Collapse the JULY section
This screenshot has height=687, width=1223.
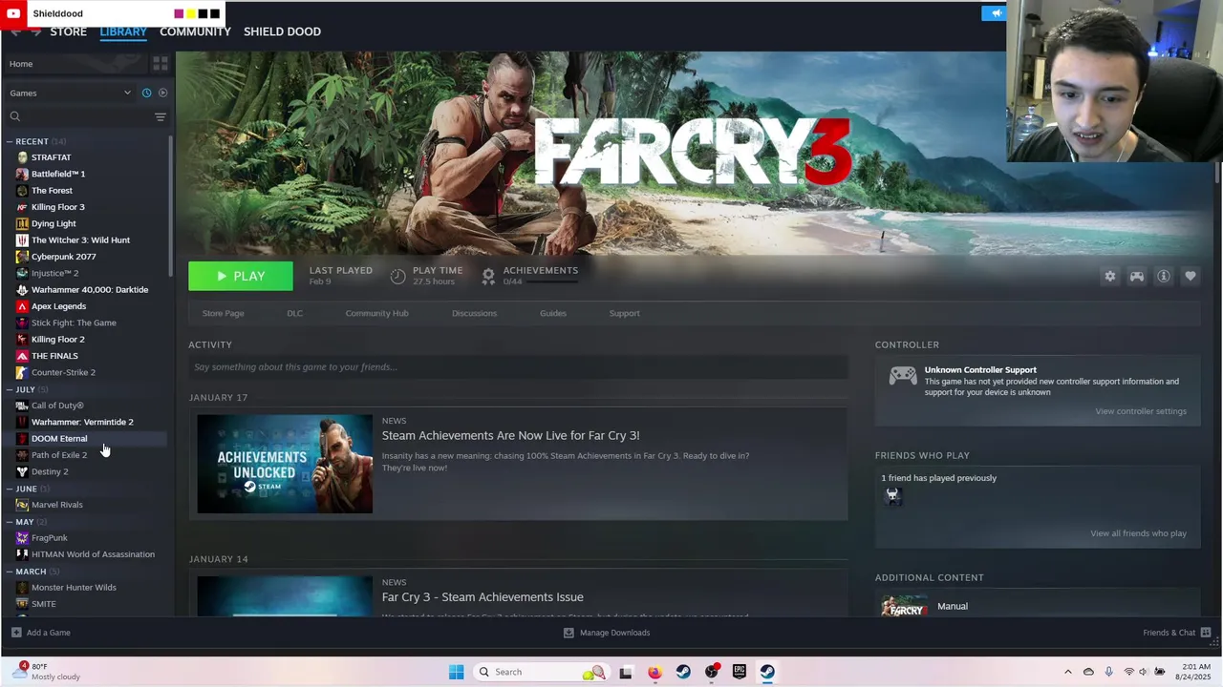coord(10,389)
